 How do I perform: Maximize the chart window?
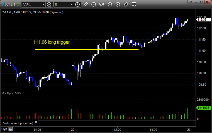[x=201, y=2]
